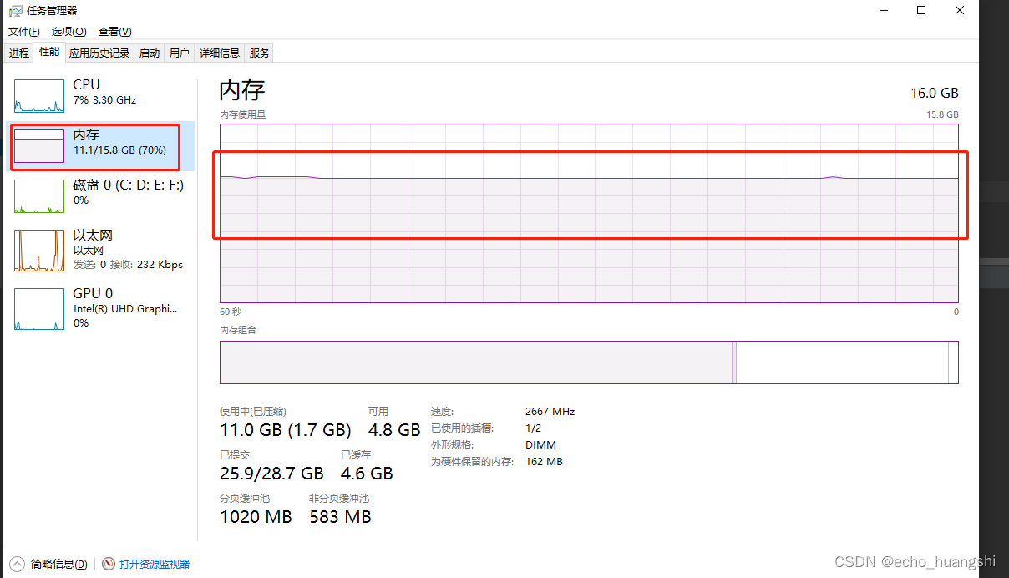The width and height of the screenshot is (1009, 578).
Task: Open the 查看(V) menu
Action: tap(114, 32)
